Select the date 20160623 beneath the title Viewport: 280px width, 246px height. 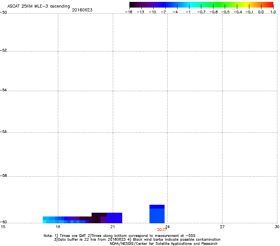82,10
